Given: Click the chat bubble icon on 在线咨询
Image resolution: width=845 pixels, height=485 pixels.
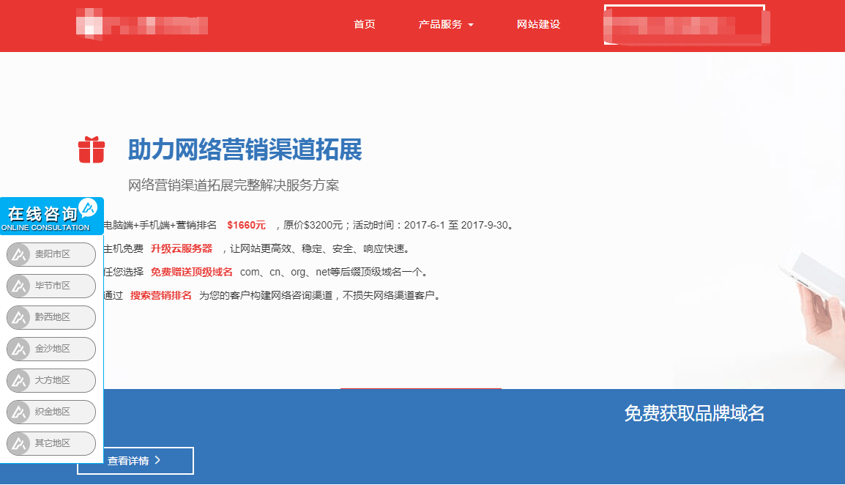Looking at the screenshot, I should pos(88,208).
